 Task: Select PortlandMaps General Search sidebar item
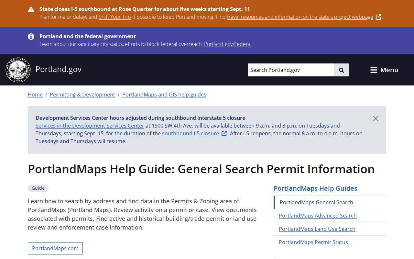pyautogui.click(x=316, y=202)
